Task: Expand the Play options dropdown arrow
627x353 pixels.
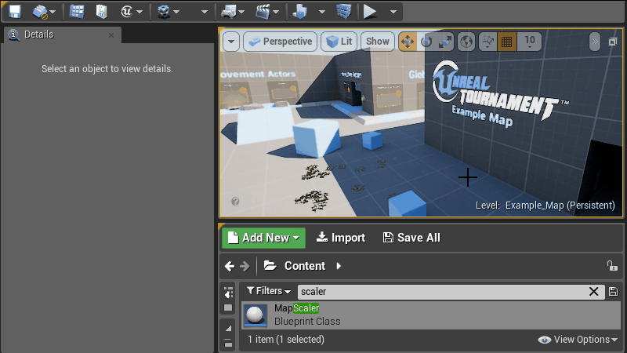Action: coord(393,12)
